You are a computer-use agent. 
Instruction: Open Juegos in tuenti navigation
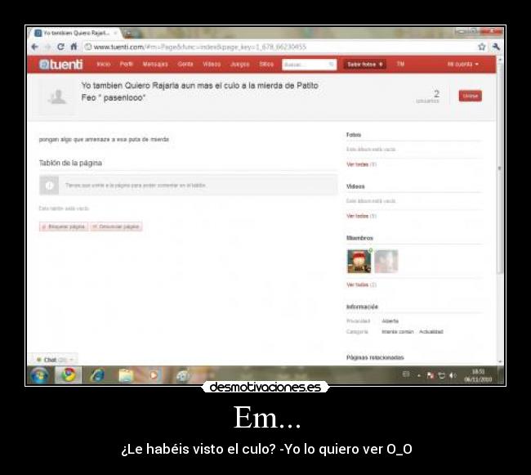[x=239, y=64]
